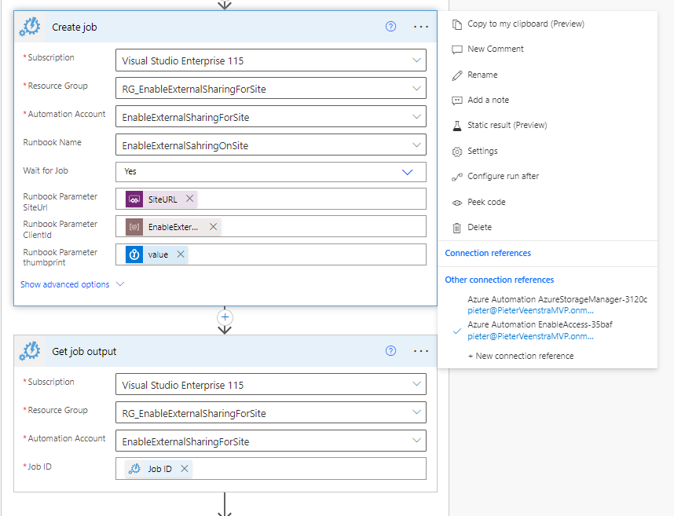Expand the Wait for Job dropdown
The width and height of the screenshot is (674, 516).
click(x=407, y=172)
